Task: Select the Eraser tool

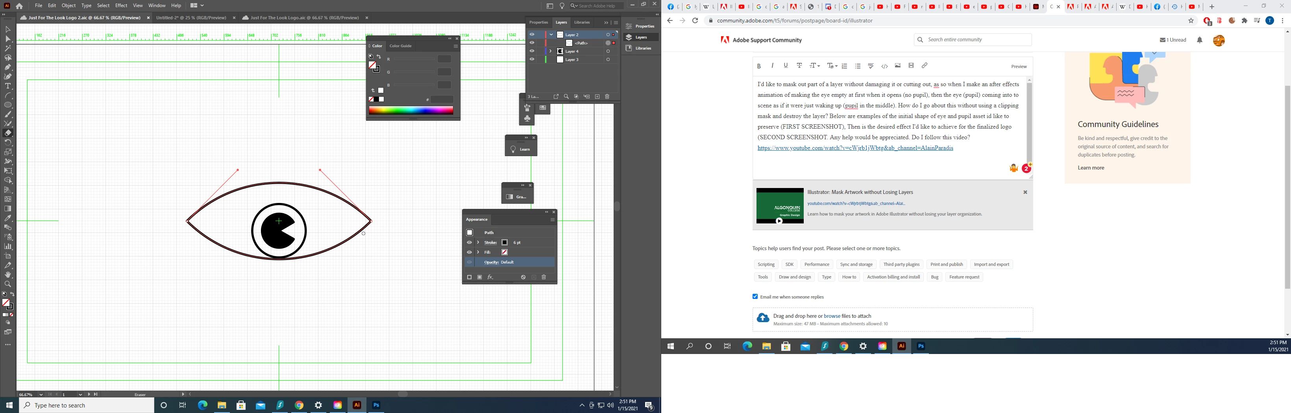Action: point(7,133)
